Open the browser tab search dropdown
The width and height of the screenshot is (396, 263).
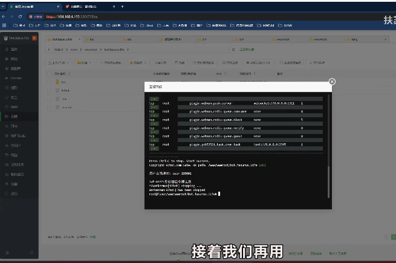click(3, 7)
